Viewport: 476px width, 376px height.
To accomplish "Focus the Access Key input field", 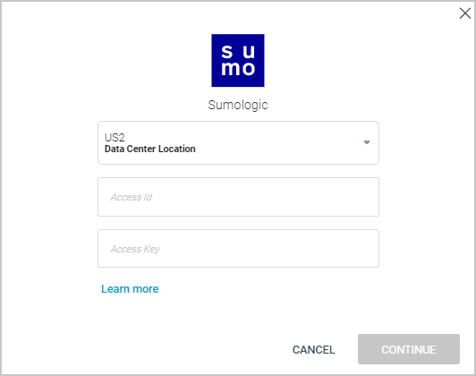I will point(238,249).
